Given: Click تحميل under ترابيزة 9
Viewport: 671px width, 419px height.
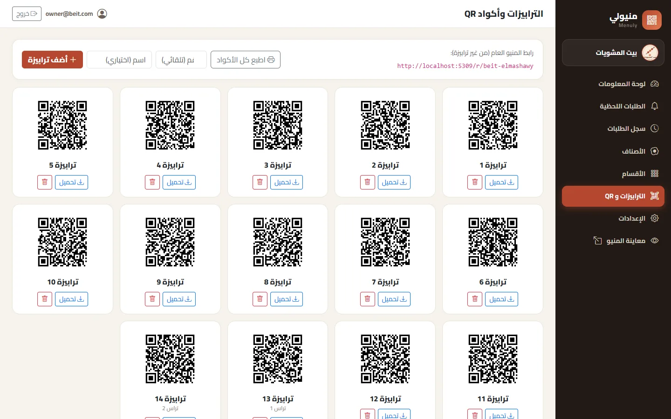Looking at the screenshot, I should (179, 299).
